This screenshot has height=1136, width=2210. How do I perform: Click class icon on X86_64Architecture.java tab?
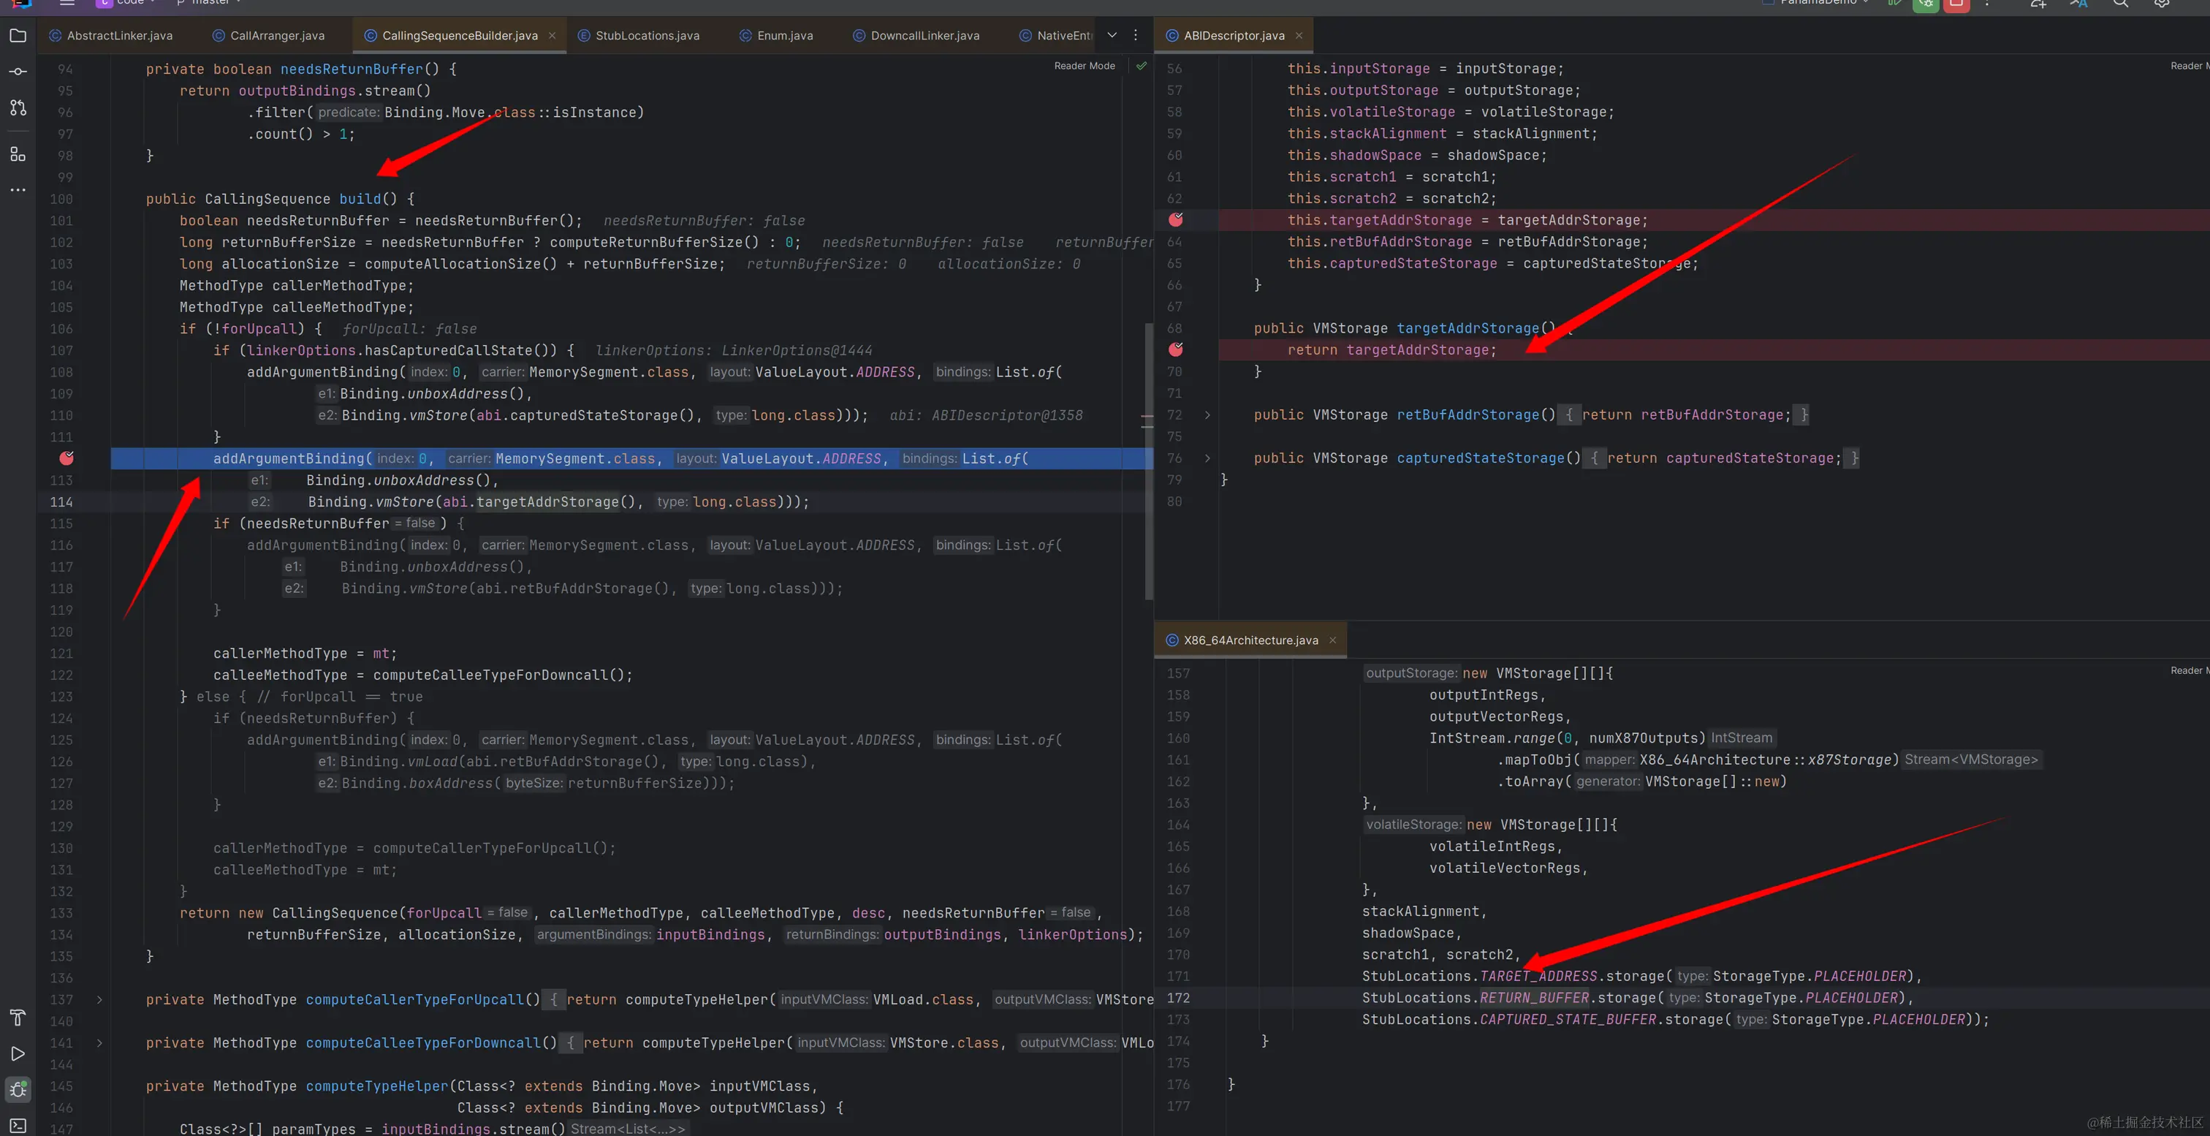pos(1172,640)
